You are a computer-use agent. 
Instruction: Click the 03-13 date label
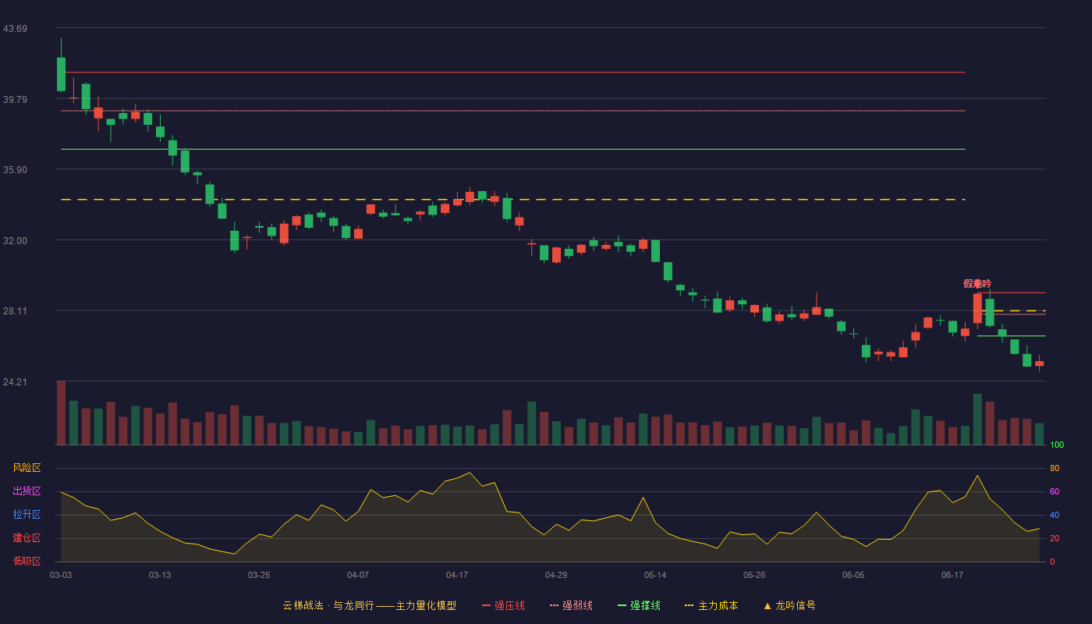160,575
